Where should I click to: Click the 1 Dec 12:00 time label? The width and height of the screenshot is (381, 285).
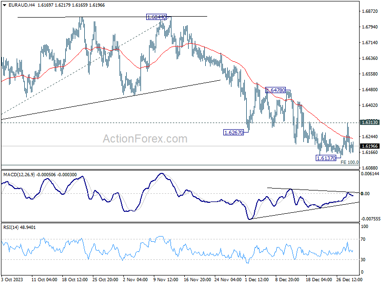point(257,279)
